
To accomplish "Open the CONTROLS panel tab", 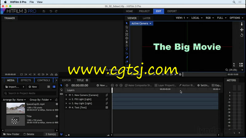I will (x=44, y=80).
